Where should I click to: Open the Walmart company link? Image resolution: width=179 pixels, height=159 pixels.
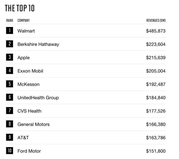point(26,31)
